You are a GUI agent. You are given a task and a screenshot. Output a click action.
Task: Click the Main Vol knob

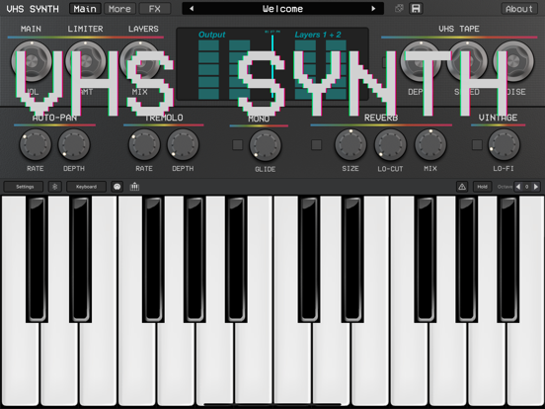click(x=32, y=61)
